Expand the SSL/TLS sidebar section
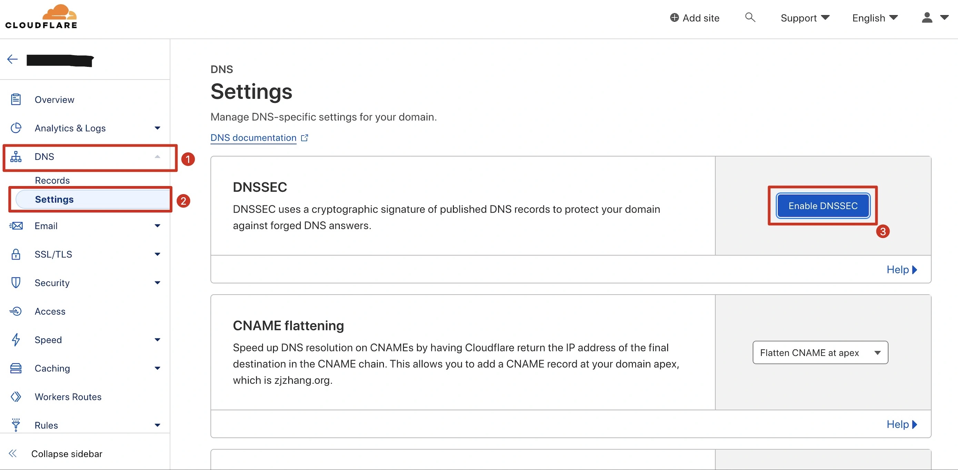Viewport: 958px width, 470px height. coord(157,254)
